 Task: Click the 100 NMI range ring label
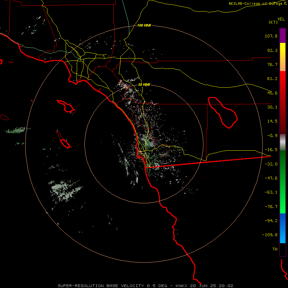pos(144,25)
